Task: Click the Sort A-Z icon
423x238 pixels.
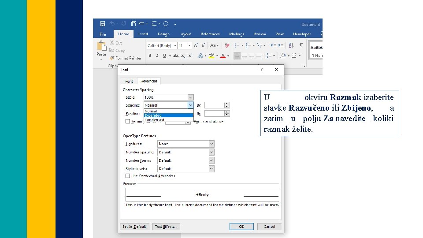Action: click(x=291, y=45)
